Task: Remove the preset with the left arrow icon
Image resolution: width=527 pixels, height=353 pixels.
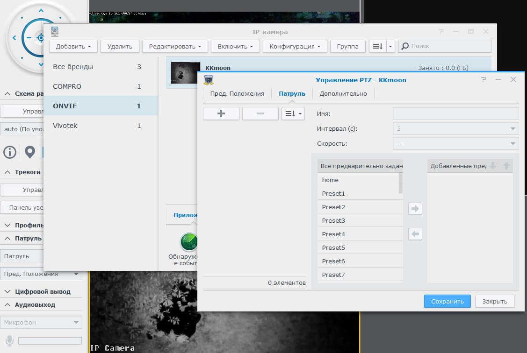Action: tap(415, 234)
